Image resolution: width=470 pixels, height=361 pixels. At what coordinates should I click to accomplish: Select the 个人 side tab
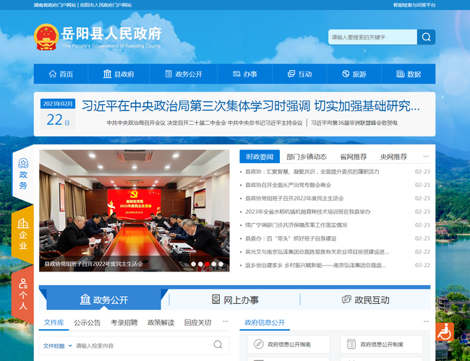coord(23,294)
